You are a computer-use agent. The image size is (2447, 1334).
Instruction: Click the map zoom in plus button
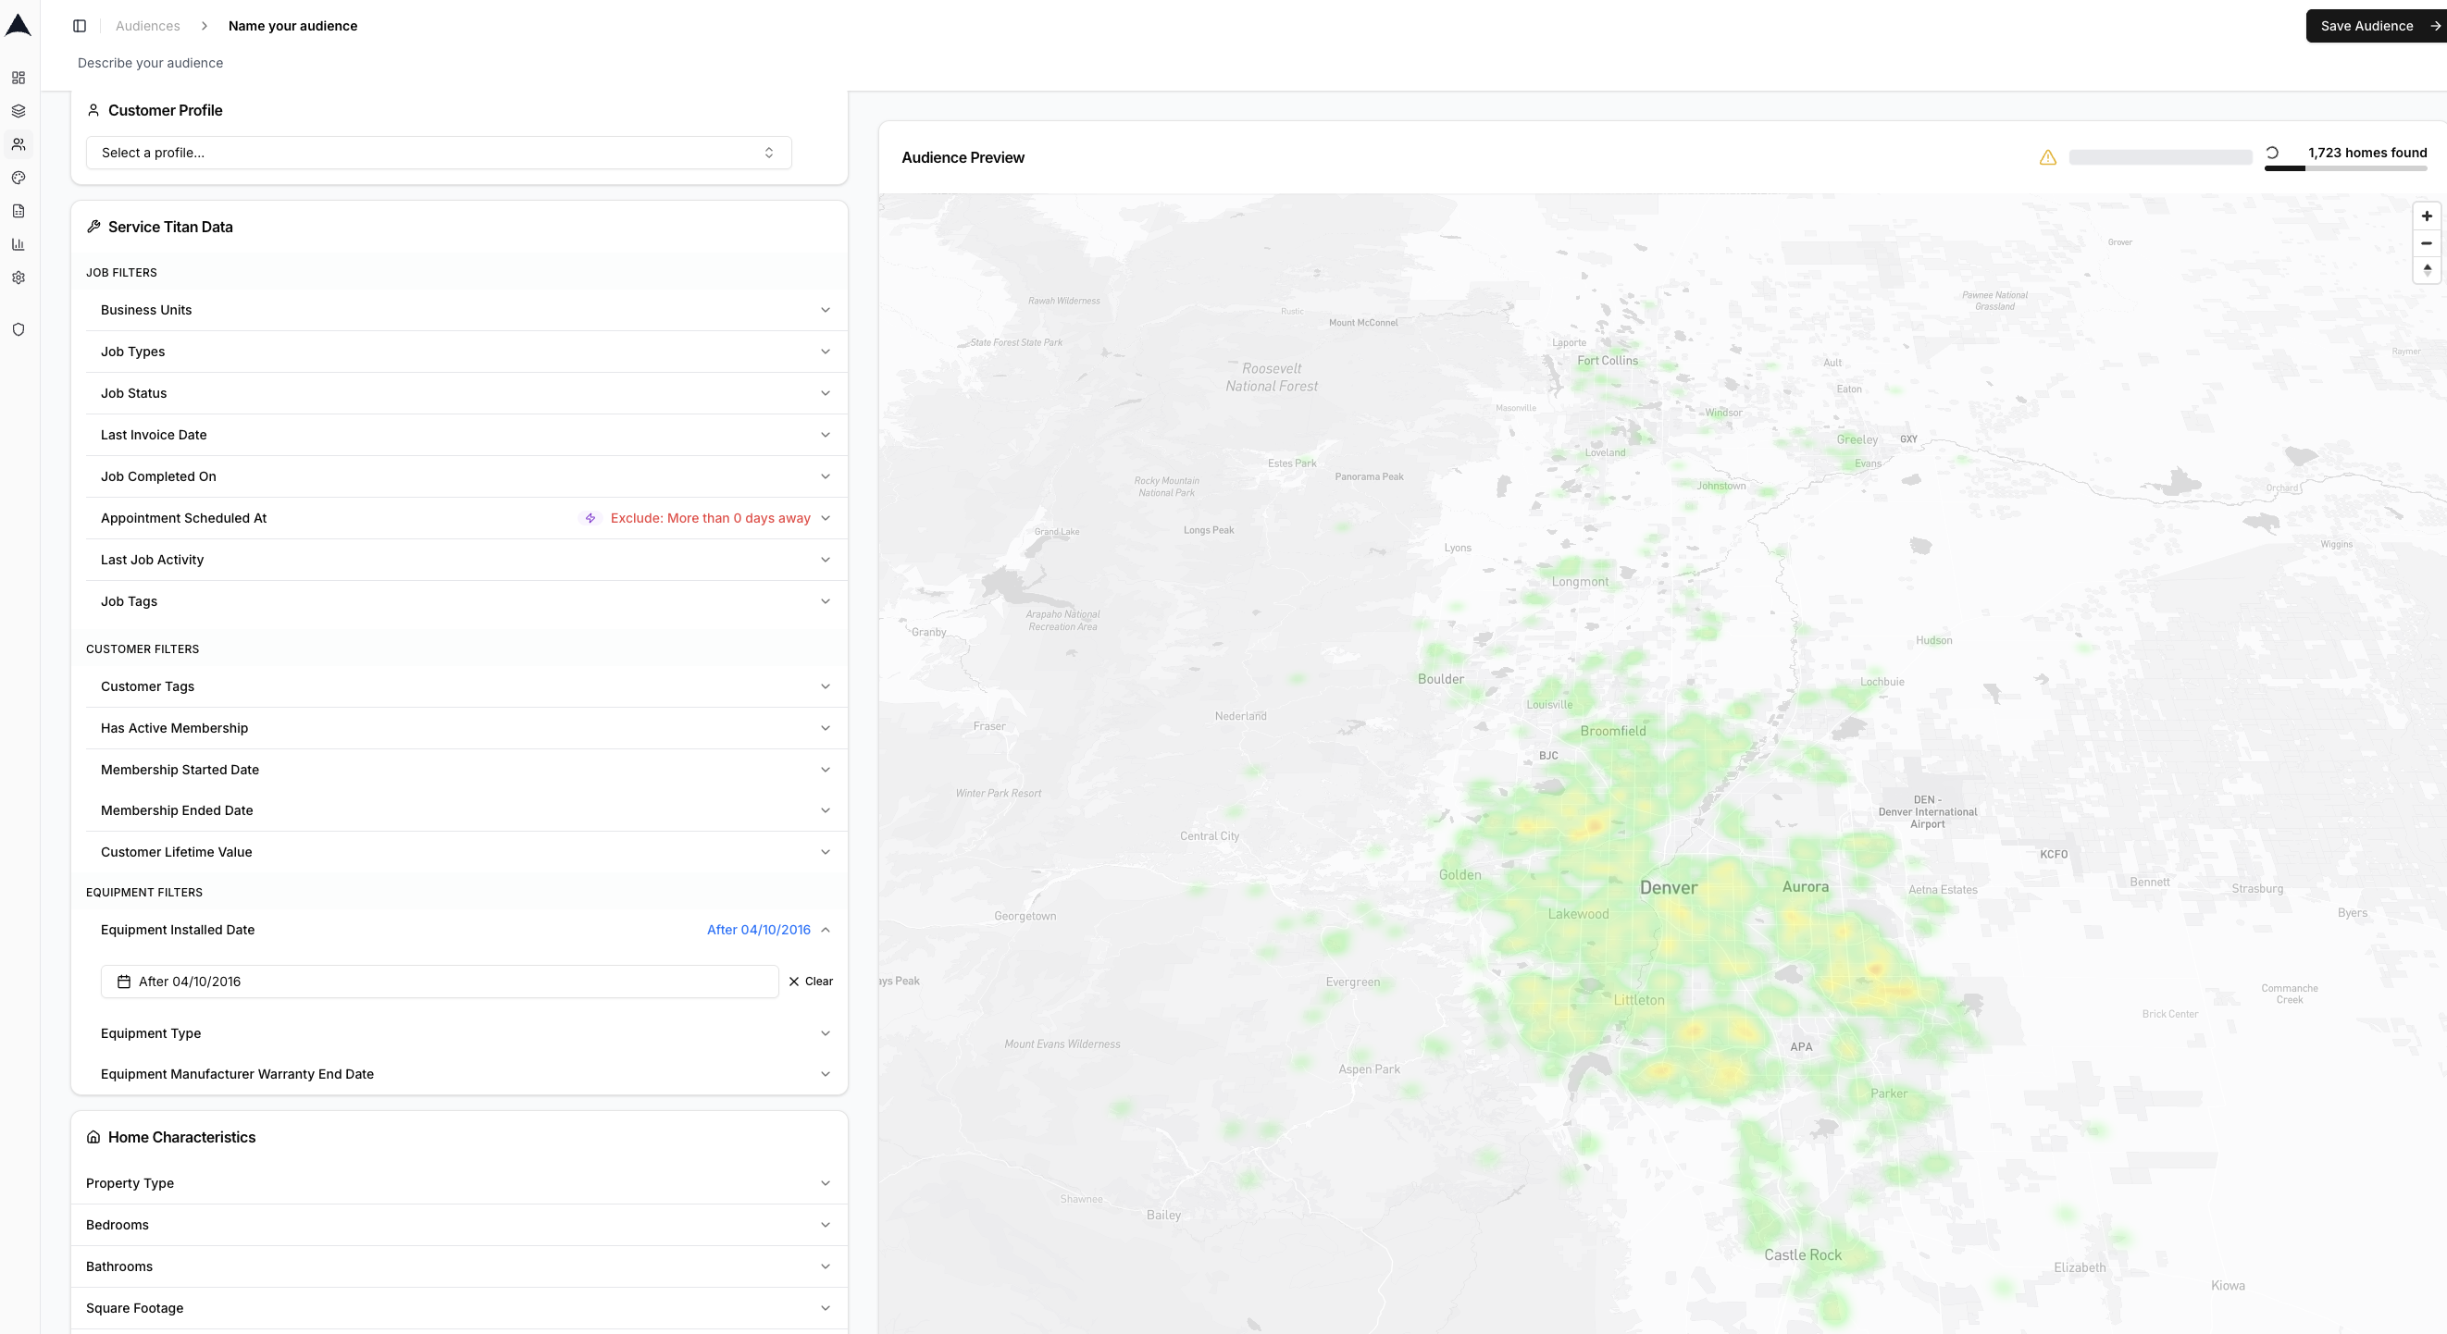coord(2426,216)
